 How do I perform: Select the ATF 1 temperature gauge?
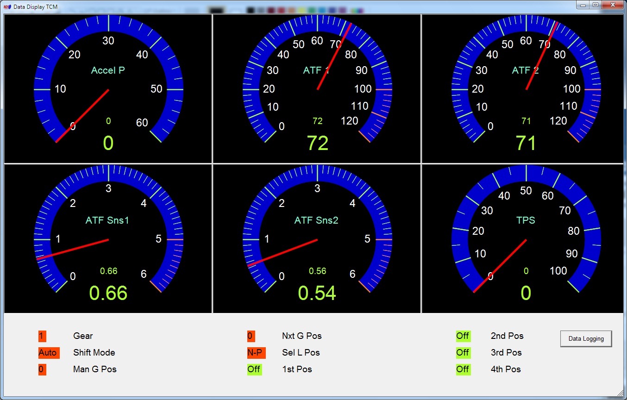[x=317, y=89]
